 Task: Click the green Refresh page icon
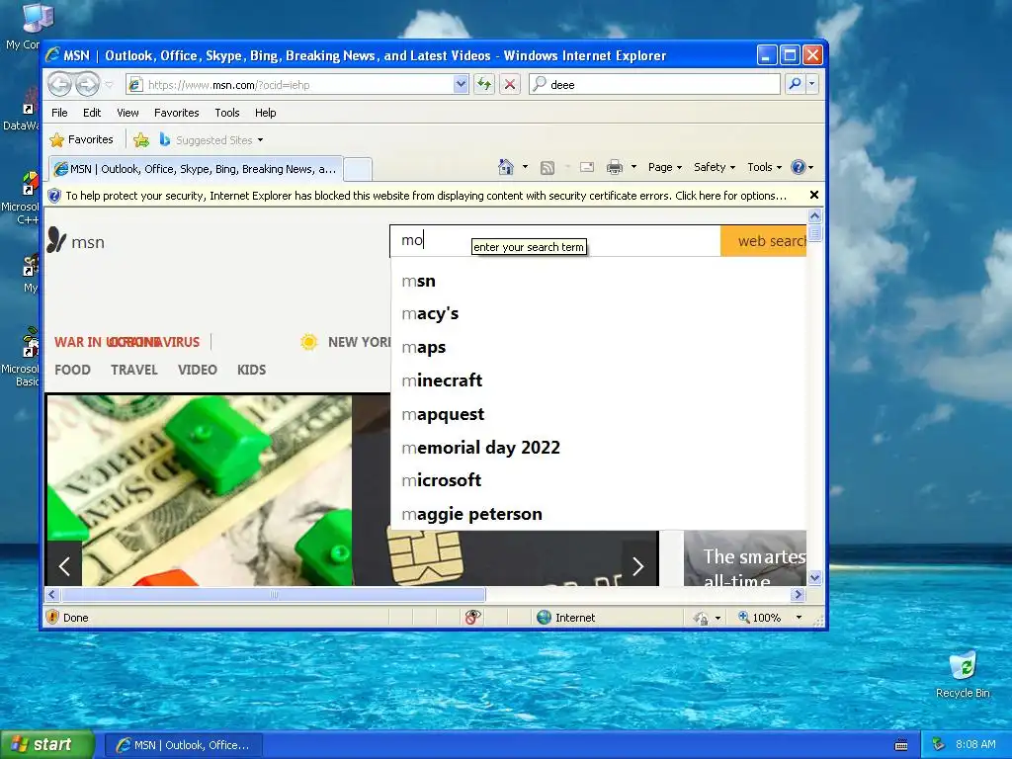pyautogui.click(x=484, y=84)
